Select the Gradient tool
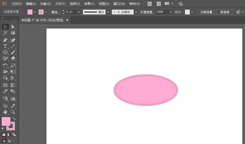 click(x=13, y=85)
